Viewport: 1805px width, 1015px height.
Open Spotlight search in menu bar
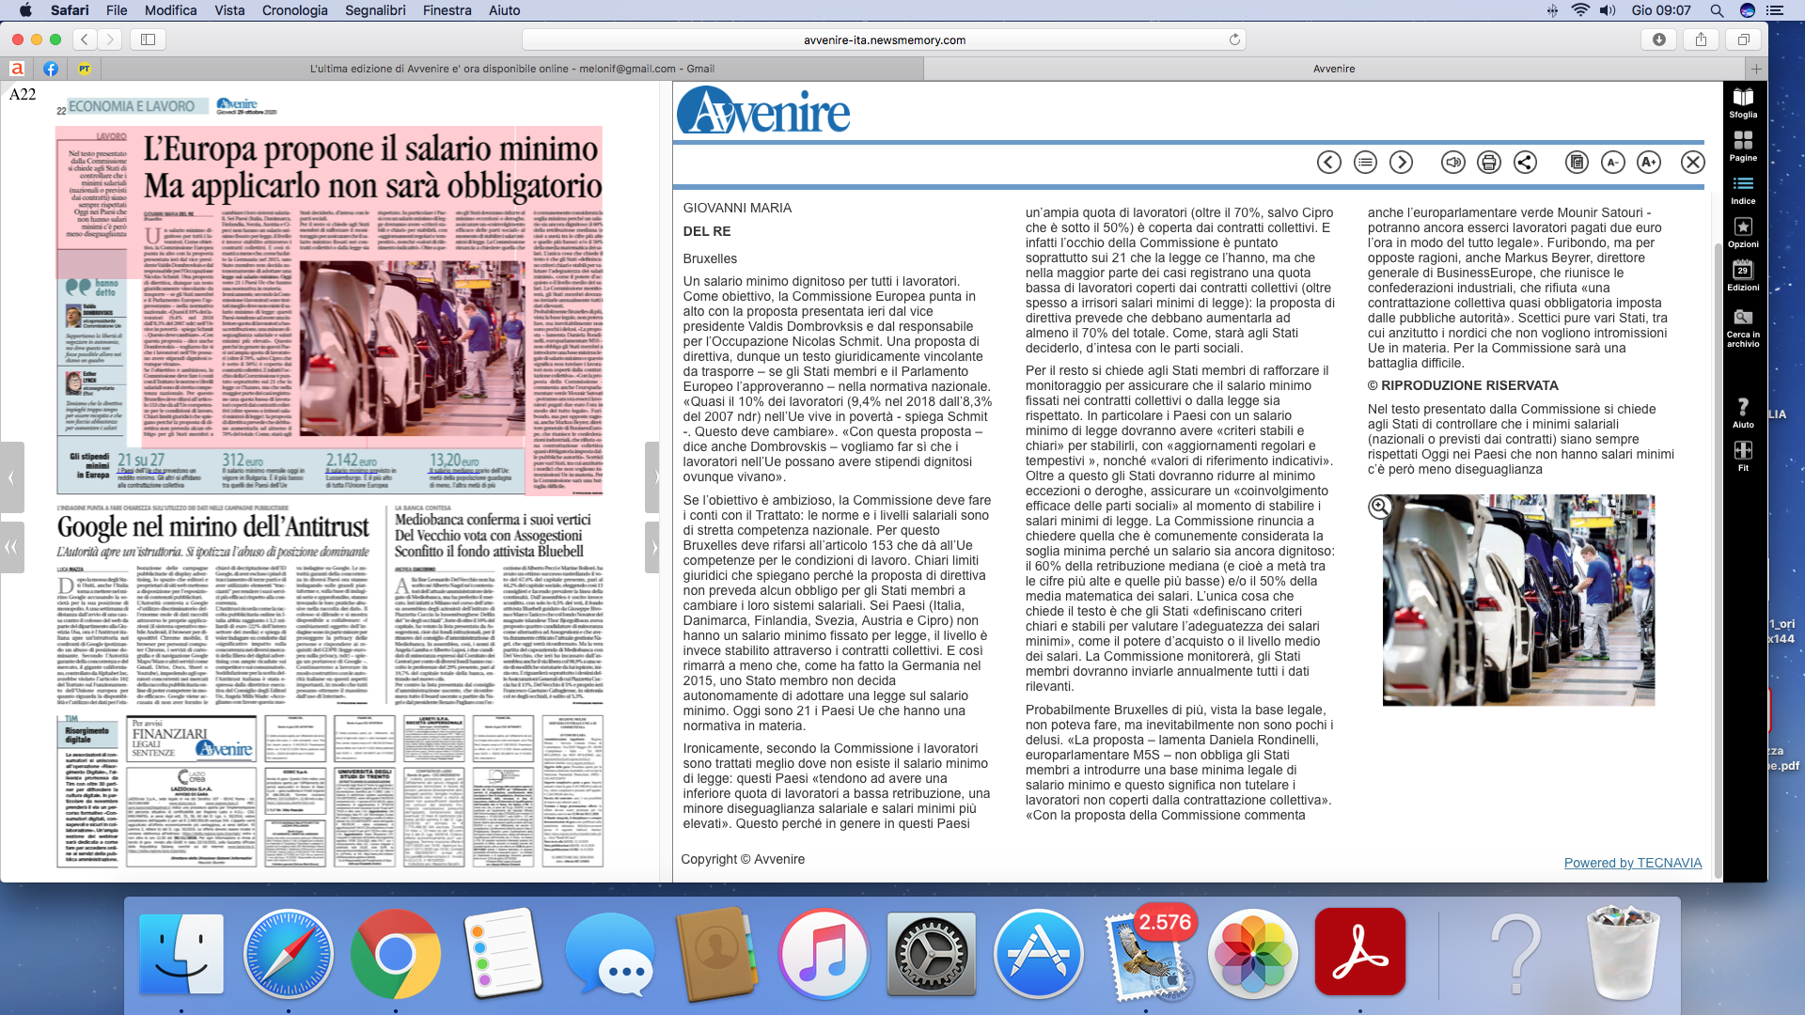pos(1717,10)
